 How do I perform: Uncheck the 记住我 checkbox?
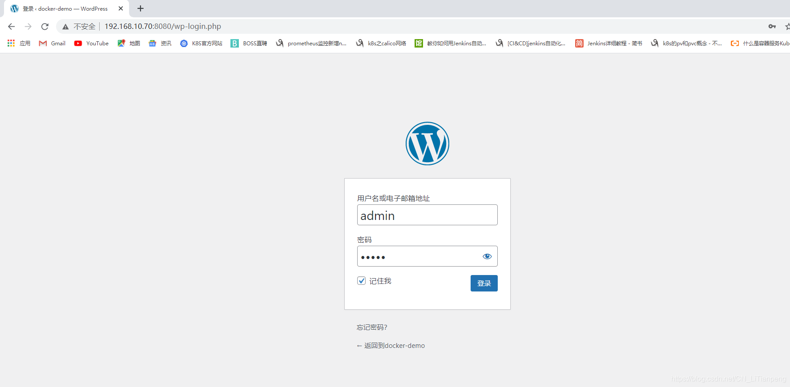tap(361, 281)
